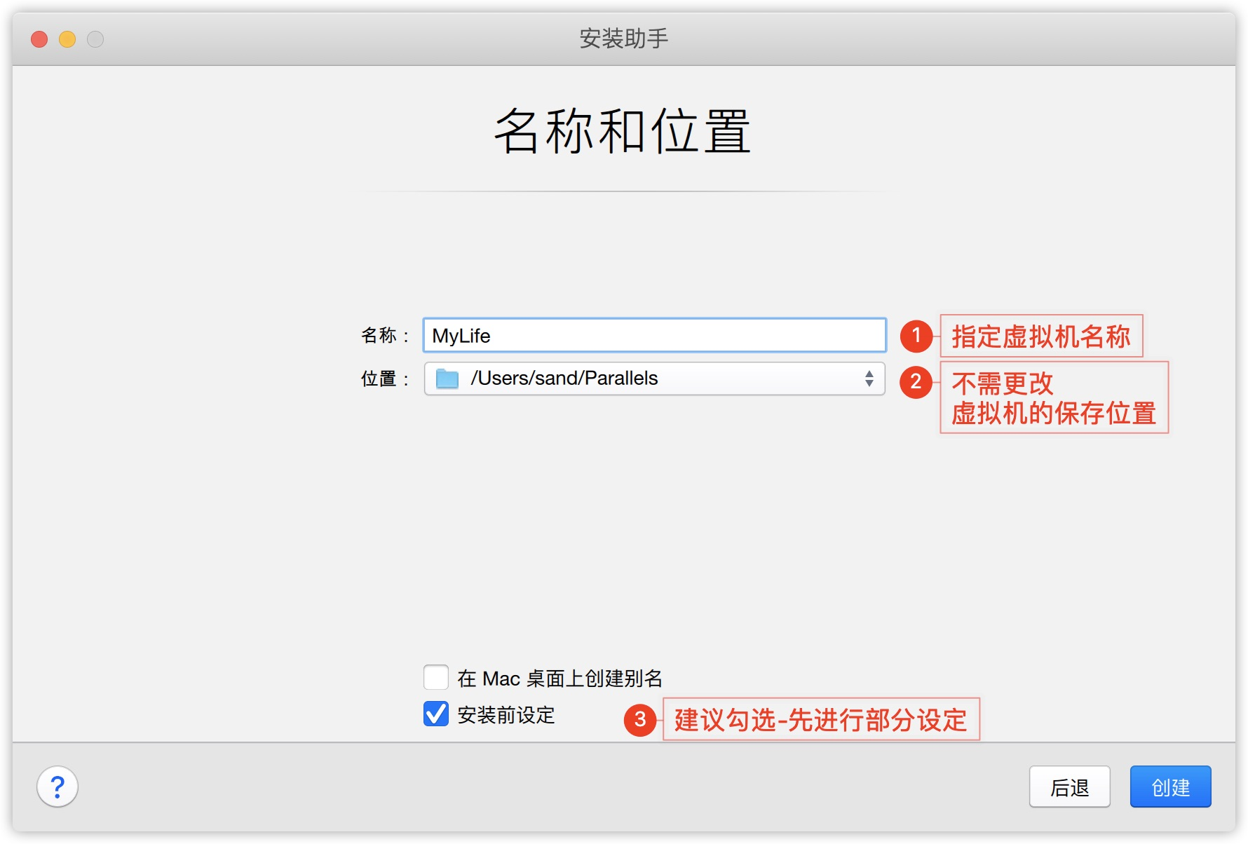Screen dimensions: 1248x844
Task: Click the red circle numbered 3
Action: tap(640, 720)
